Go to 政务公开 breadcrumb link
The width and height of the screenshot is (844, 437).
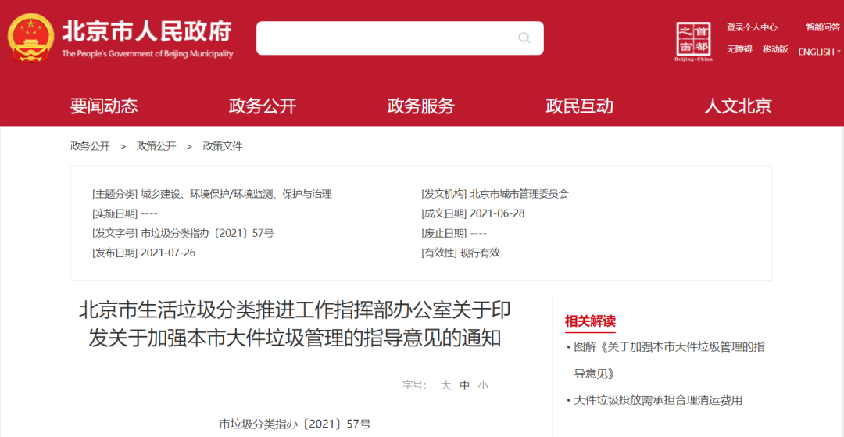coord(90,146)
